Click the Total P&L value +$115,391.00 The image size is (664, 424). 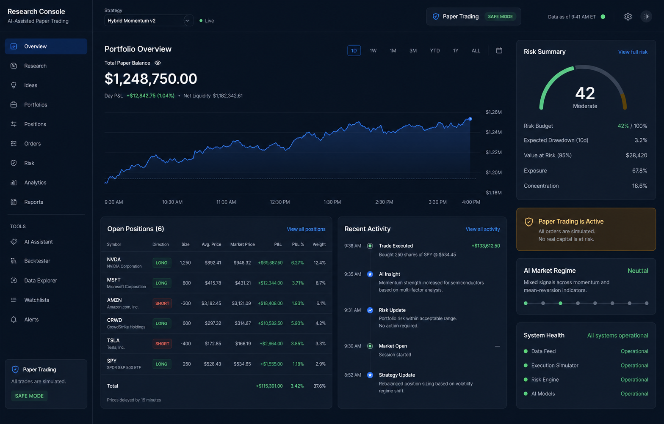tap(269, 386)
